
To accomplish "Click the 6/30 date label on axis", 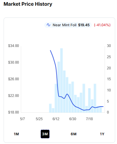I will (73, 119).
